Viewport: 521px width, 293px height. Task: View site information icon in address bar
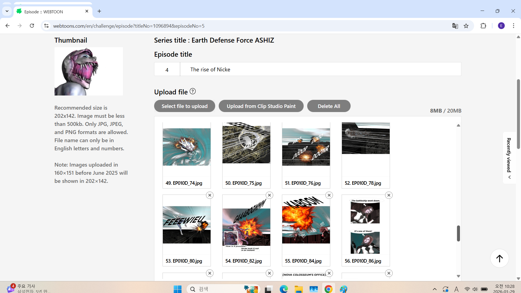(46, 26)
